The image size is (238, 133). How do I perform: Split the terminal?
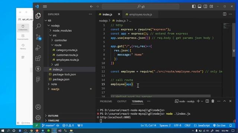[x=207, y=101]
